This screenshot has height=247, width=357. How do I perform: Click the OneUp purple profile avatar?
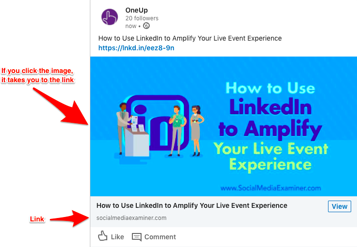[110, 17]
